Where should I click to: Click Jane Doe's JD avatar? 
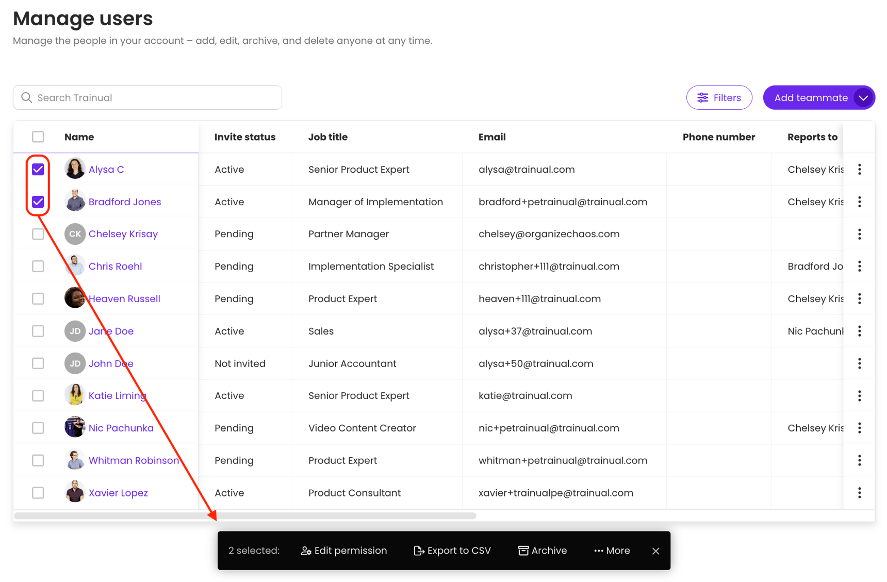click(75, 331)
